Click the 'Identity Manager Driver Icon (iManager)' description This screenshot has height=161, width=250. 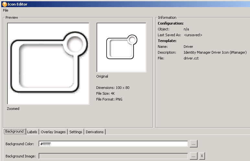[x=215, y=52]
